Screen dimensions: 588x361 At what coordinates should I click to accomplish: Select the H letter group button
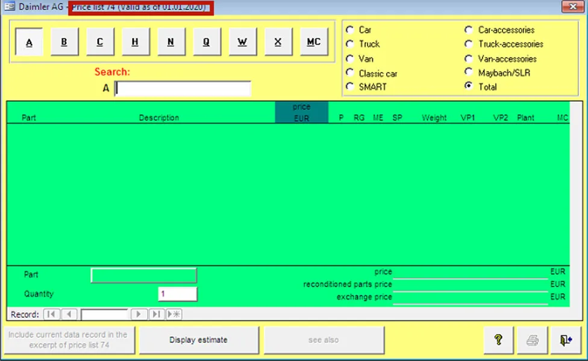pyautogui.click(x=135, y=42)
